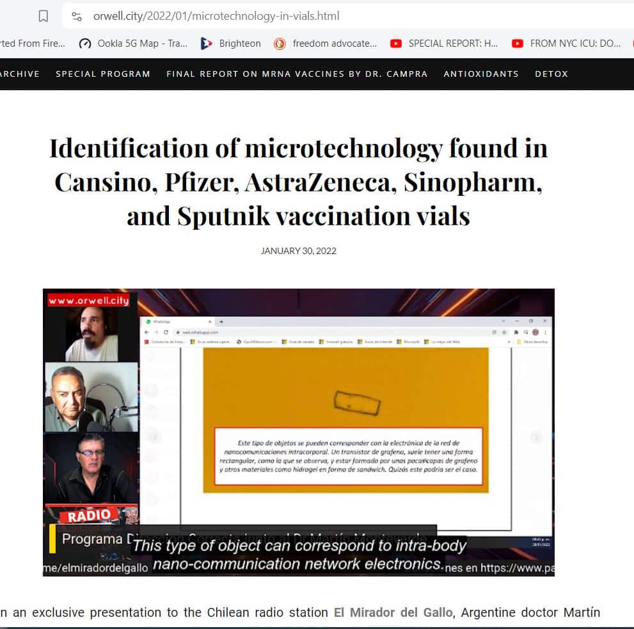Click the JANUARY 30, 2022 date
This screenshot has width=634, height=629.
point(298,251)
